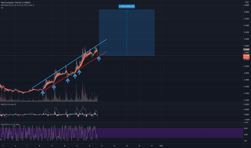Click the MACD 0.00500 scale value

[x=246, y=110]
